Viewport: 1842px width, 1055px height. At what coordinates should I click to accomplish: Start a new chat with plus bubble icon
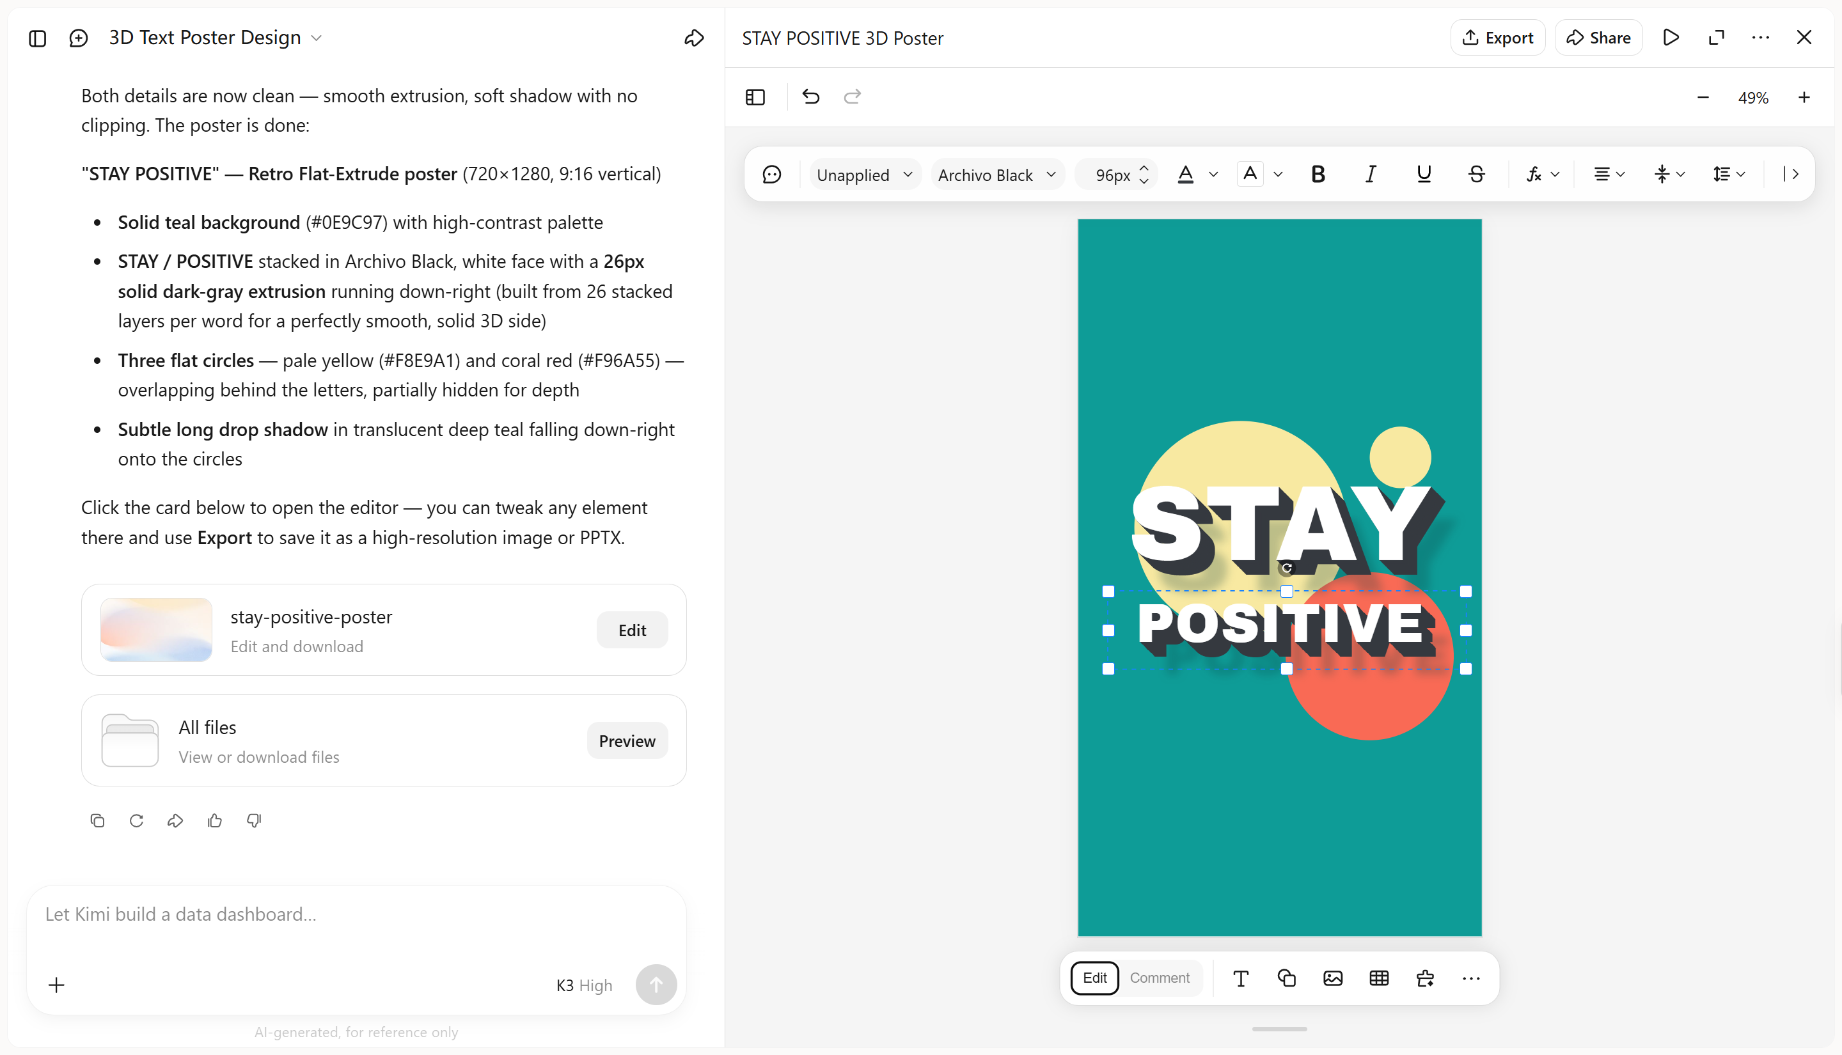tap(78, 38)
